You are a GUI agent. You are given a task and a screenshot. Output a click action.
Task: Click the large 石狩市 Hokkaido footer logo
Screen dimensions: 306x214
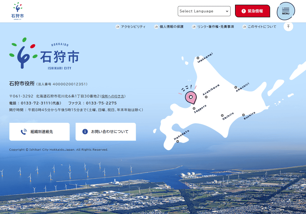[x=44, y=54]
